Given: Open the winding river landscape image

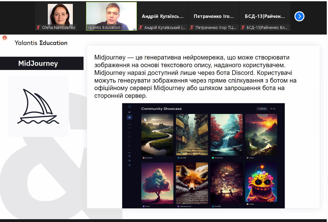Looking at the screenshot, I should click(x=157, y=134).
